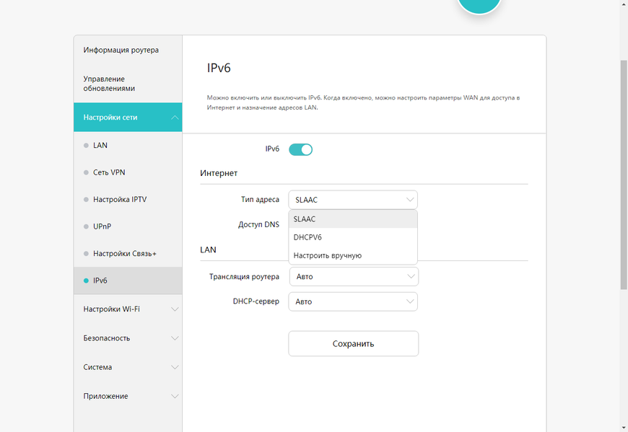Viewport: 628px width, 432px height.
Task: Select 'Настроить вручную' address type option
Action: point(352,255)
